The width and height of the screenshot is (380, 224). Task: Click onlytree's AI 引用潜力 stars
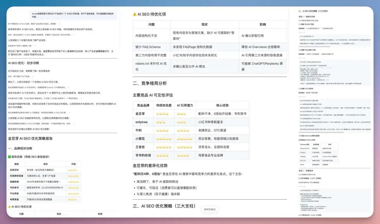point(181,122)
